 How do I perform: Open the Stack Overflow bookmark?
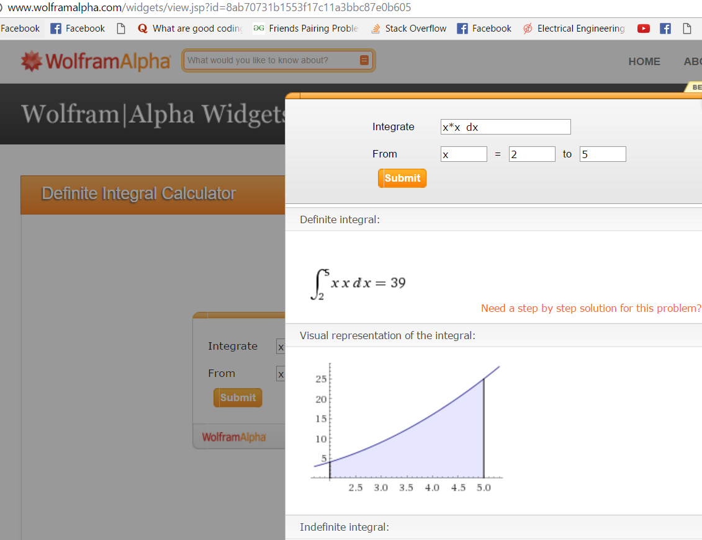click(409, 29)
